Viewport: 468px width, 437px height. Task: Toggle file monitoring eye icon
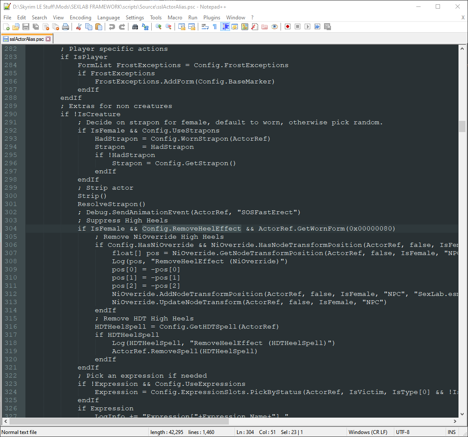(275, 27)
